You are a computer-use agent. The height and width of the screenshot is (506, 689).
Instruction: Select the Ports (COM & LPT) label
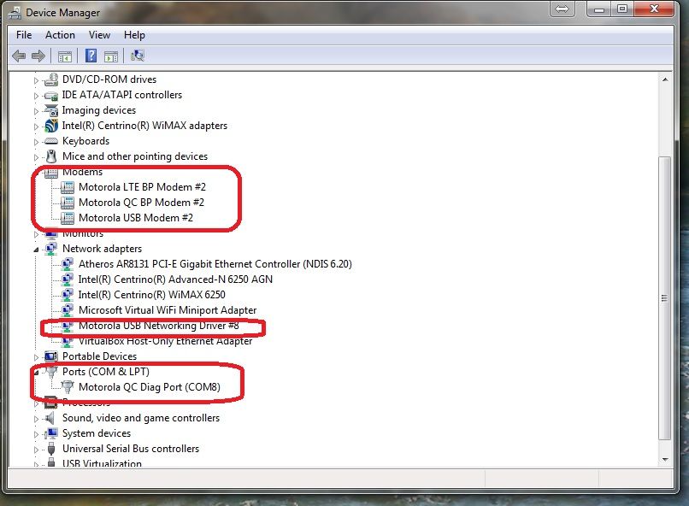(106, 372)
